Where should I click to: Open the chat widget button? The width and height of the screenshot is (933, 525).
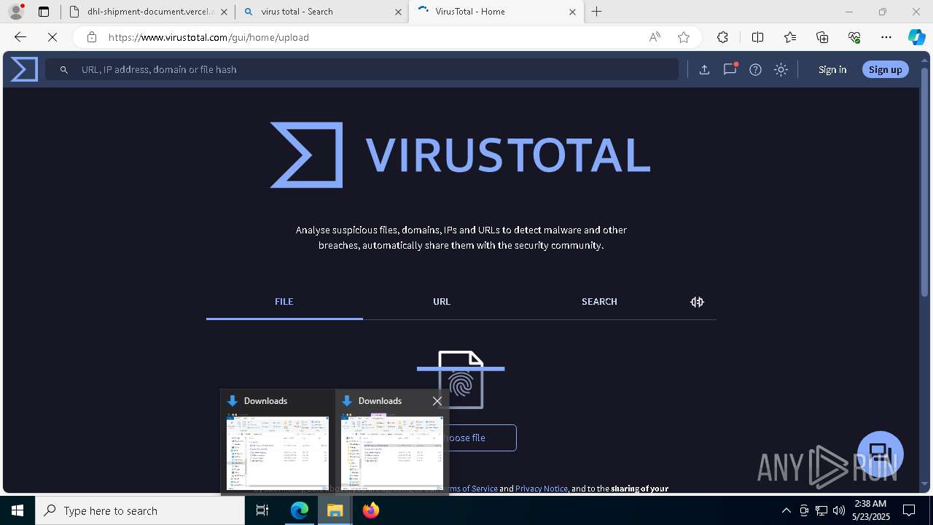coord(881,454)
